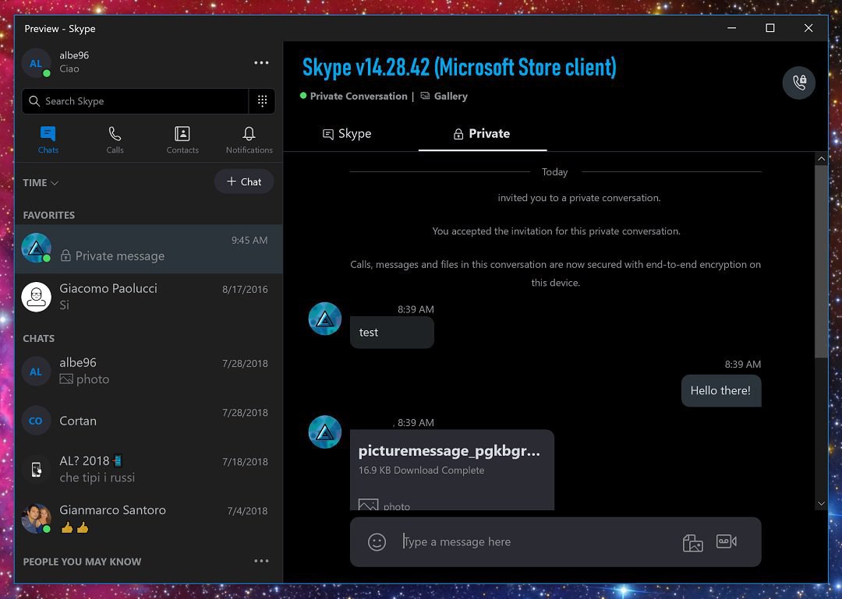Open the Gianmarco Santoro chat
Image resolution: width=842 pixels, height=599 pixels.
[x=149, y=519]
